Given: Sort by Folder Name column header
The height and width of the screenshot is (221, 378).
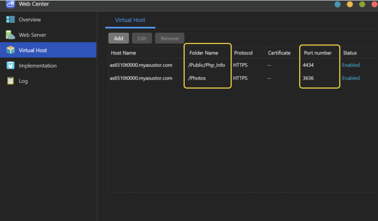Looking at the screenshot, I should pos(204,53).
